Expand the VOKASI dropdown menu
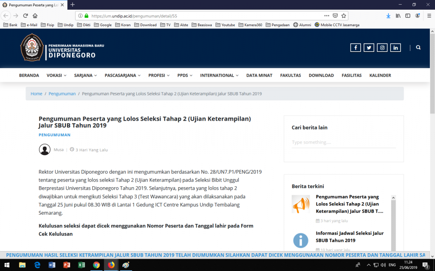435x271 pixels. coord(56,75)
